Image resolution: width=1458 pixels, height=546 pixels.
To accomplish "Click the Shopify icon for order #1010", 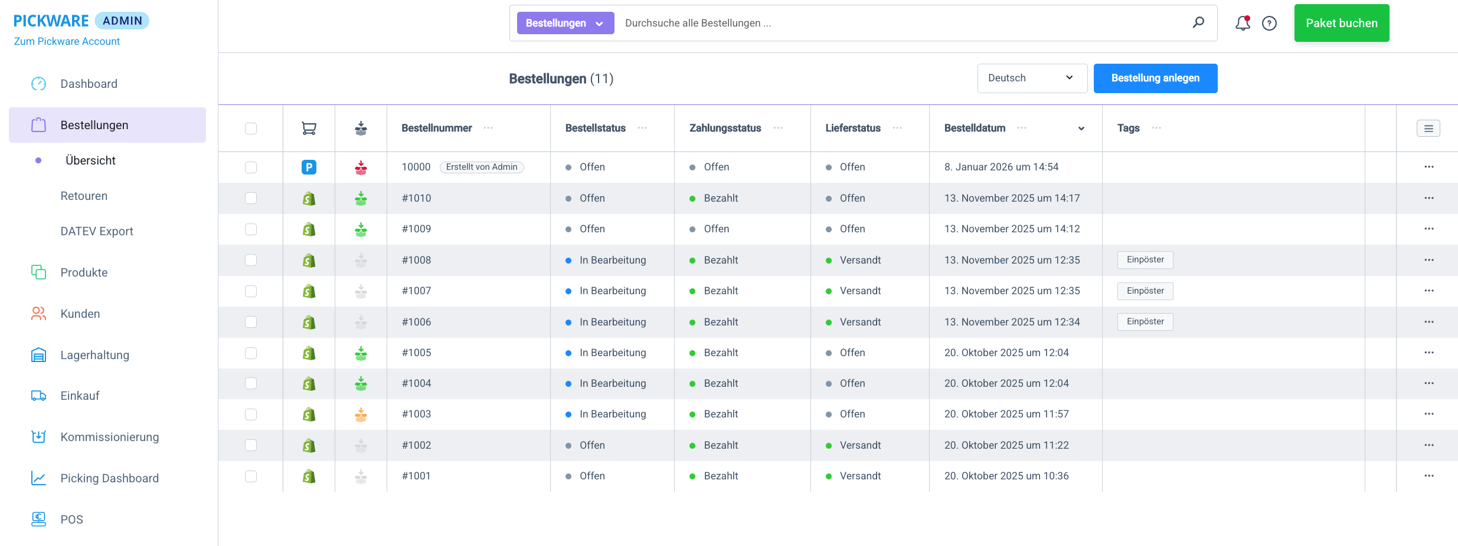I will click(309, 199).
